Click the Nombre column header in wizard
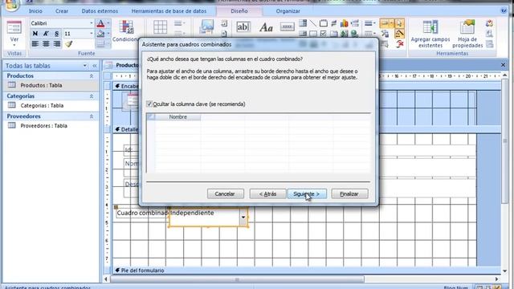The width and height of the screenshot is (514, 289). 177,117
